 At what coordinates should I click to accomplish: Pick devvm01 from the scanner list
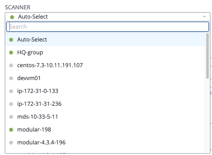point(29,78)
